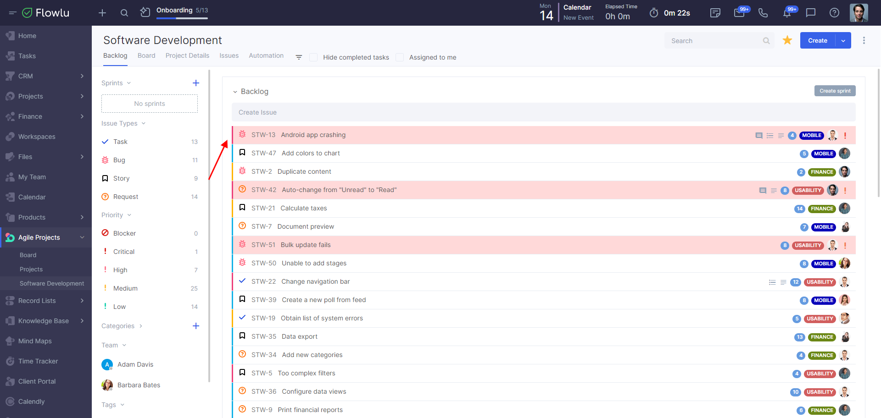This screenshot has width=881, height=418.
Task: Add new category with plus icon
Action: pyautogui.click(x=196, y=326)
